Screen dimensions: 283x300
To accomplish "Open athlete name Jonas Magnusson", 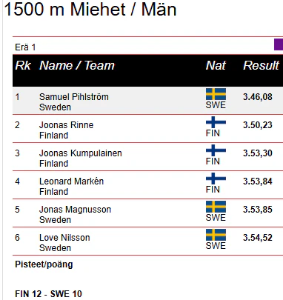I will pyautogui.click(x=75, y=210).
